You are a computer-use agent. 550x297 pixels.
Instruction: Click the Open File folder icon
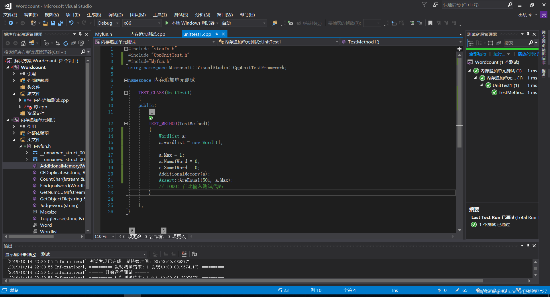point(45,23)
